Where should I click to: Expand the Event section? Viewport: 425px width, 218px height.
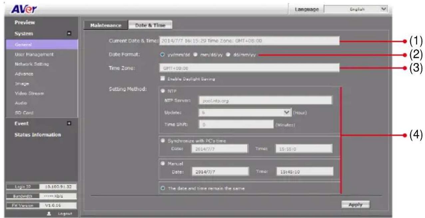(69, 124)
